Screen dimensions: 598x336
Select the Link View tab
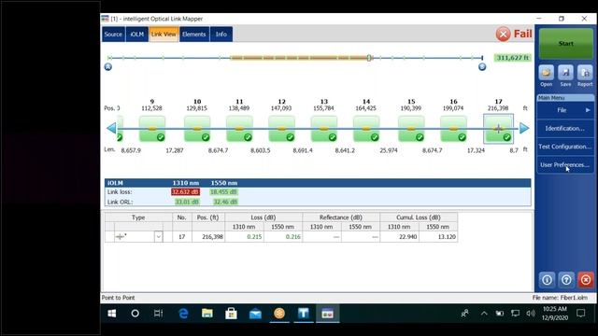(164, 35)
